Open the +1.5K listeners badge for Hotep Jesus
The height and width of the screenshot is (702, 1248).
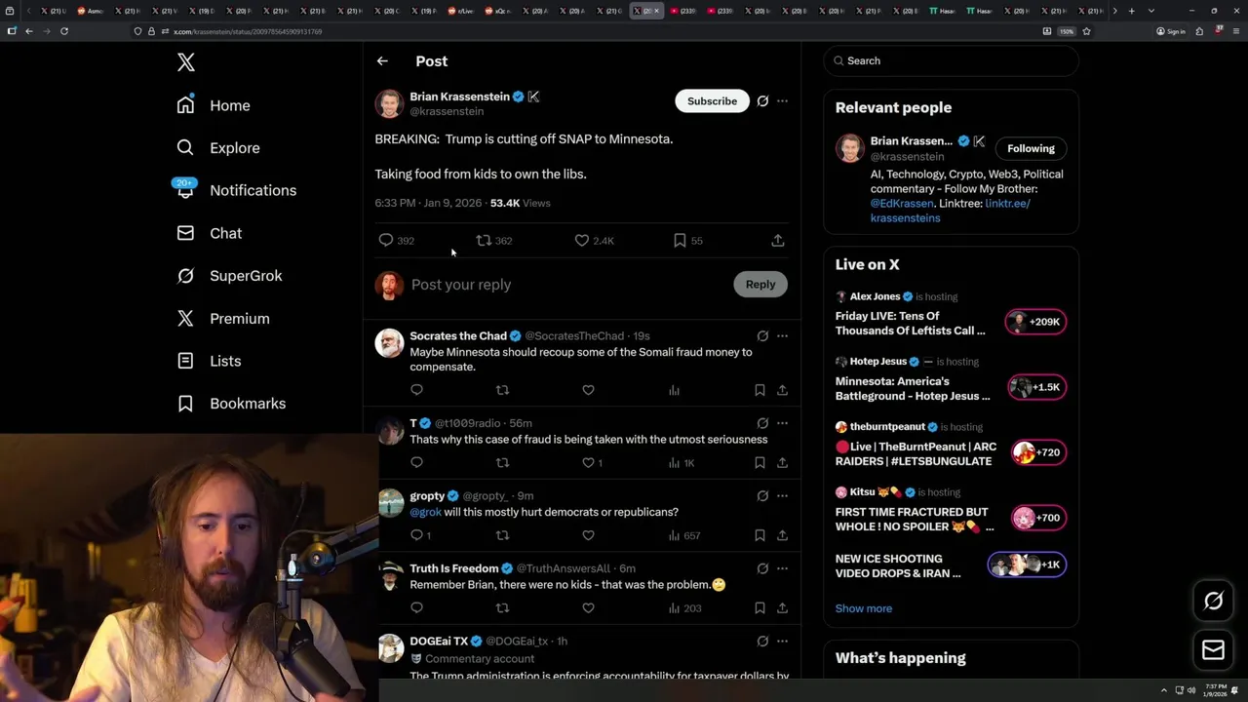[1036, 387]
